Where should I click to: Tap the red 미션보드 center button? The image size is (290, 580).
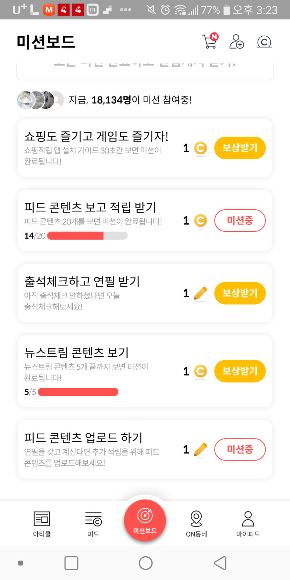(145, 521)
